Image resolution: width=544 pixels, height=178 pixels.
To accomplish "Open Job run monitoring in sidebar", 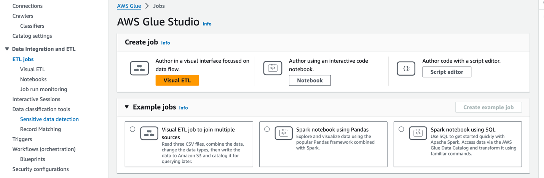I will coord(43,89).
